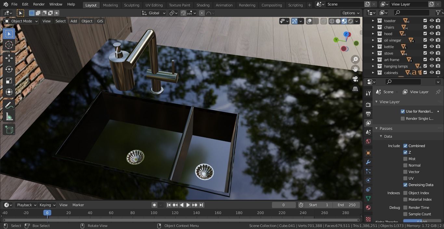
Task: Click the End frame field 250
Action: [x=347, y=205]
